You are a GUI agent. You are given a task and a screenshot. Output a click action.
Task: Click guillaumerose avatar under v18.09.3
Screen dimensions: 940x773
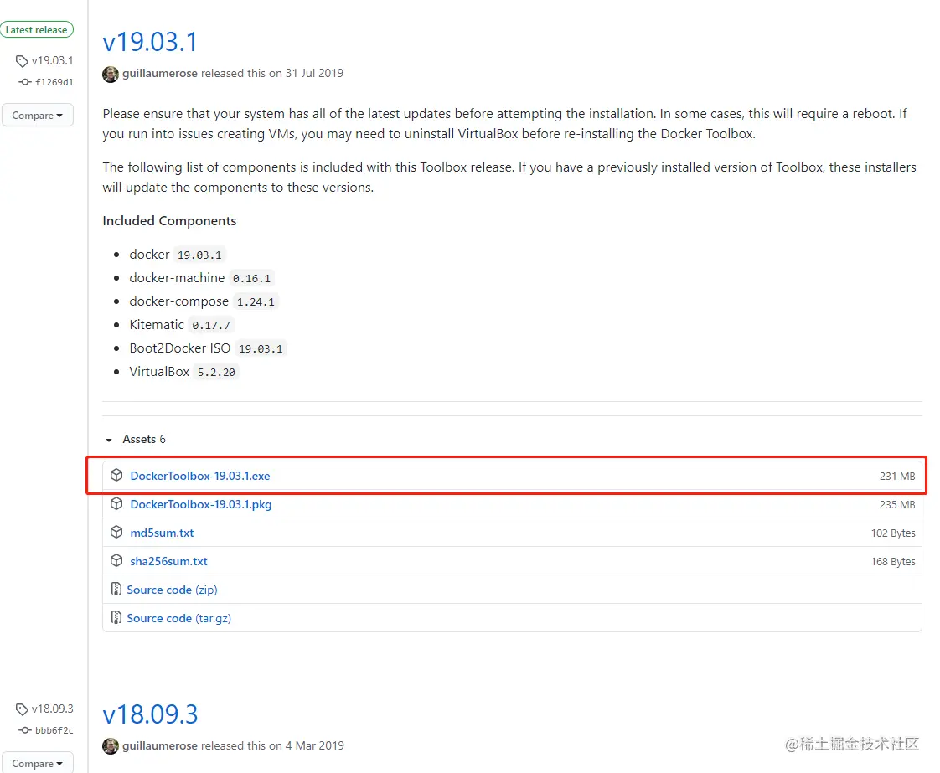111,746
